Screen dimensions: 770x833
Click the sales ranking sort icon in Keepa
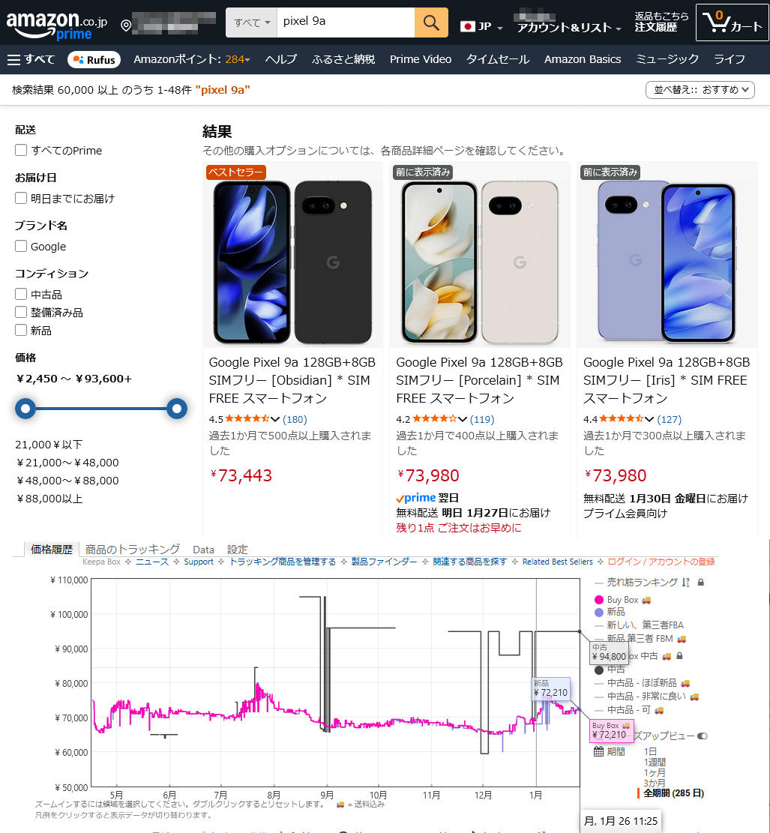tap(685, 583)
